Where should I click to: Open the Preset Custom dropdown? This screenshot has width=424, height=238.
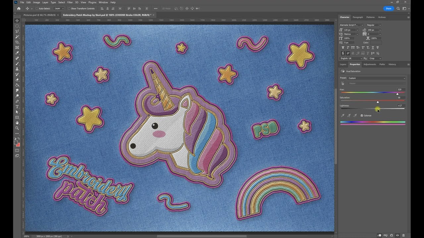[x=377, y=78]
